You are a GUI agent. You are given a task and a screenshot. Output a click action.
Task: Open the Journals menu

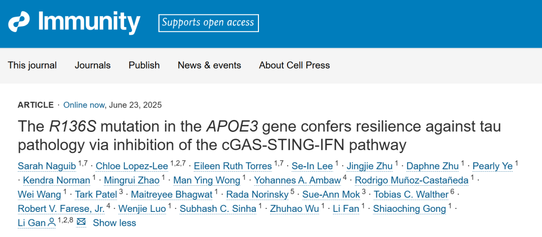(x=93, y=65)
